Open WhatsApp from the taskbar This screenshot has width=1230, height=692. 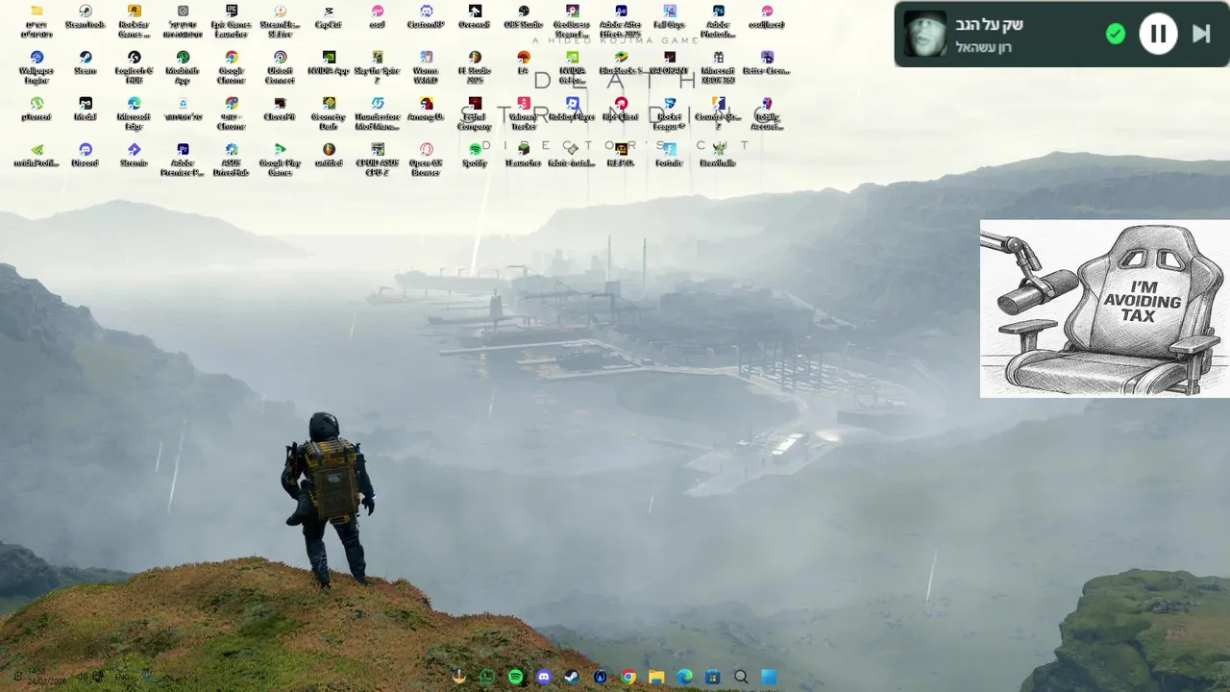(487, 677)
